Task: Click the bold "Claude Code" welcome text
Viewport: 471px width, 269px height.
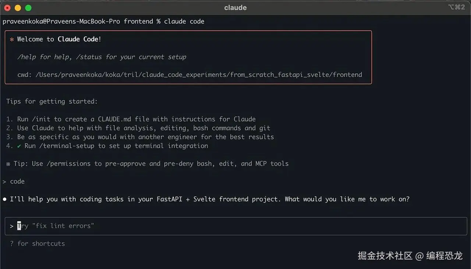Action: pos(78,39)
